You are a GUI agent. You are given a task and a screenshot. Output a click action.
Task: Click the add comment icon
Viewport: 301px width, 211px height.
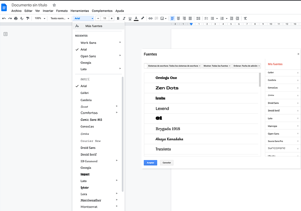pos(157,18)
